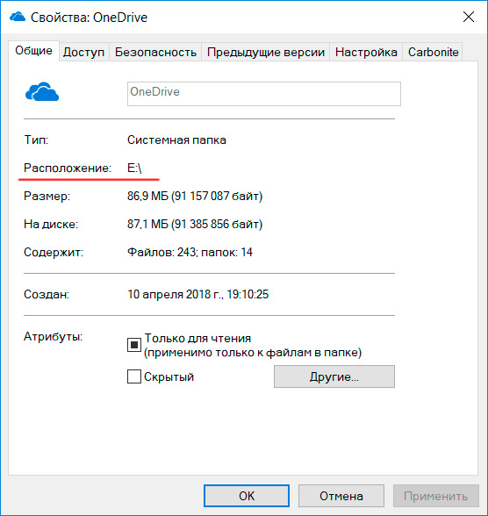Click the Отмена button
The width and height of the screenshot is (488, 516).
tap(341, 496)
